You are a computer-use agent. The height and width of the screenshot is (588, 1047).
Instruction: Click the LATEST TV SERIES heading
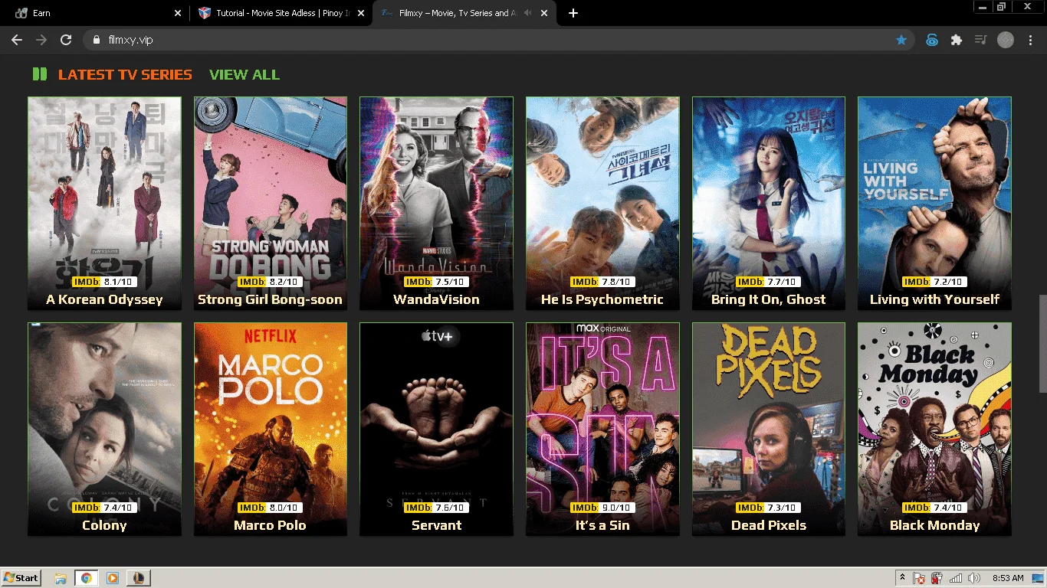[x=125, y=74]
